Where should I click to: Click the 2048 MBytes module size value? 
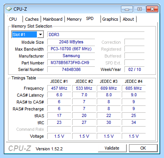pyautogui.click(x=71, y=42)
